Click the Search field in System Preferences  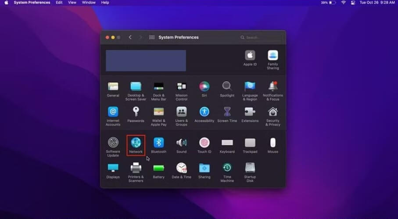(x=261, y=37)
